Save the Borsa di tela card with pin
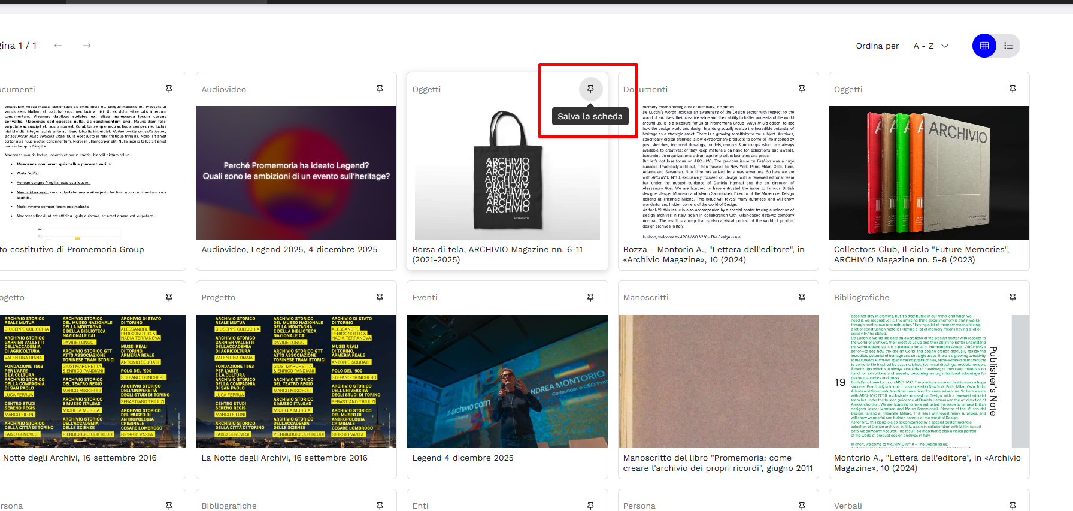The image size is (1073, 511). 590,89
